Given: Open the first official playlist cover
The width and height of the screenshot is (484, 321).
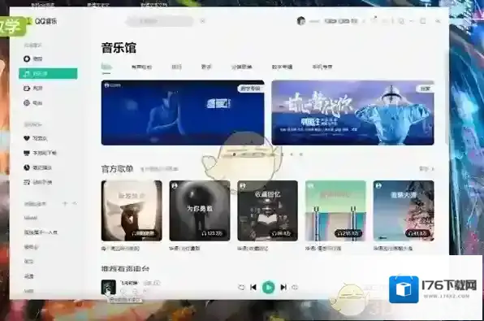Looking at the screenshot, I should click(132, 210).
